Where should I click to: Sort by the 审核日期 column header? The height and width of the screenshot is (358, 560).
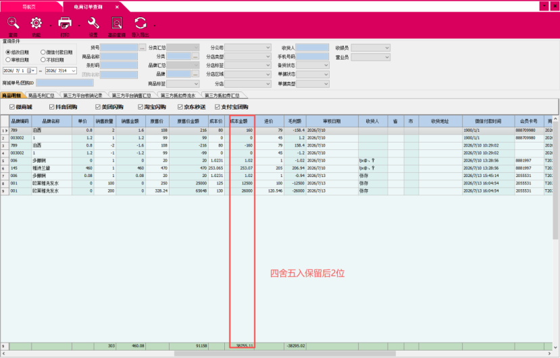332,121
